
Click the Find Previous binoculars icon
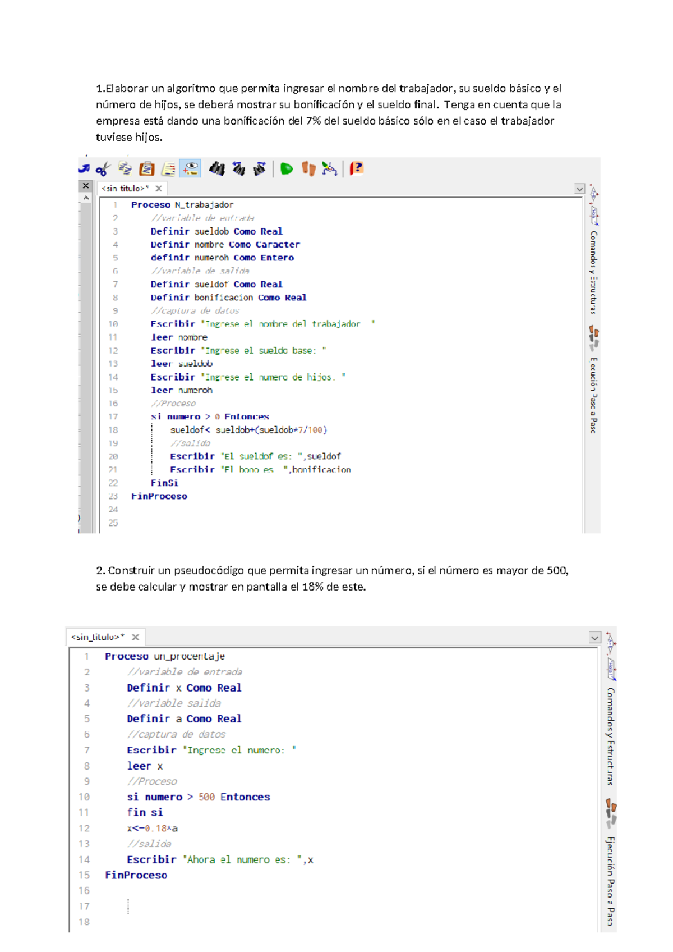[238, 168]
